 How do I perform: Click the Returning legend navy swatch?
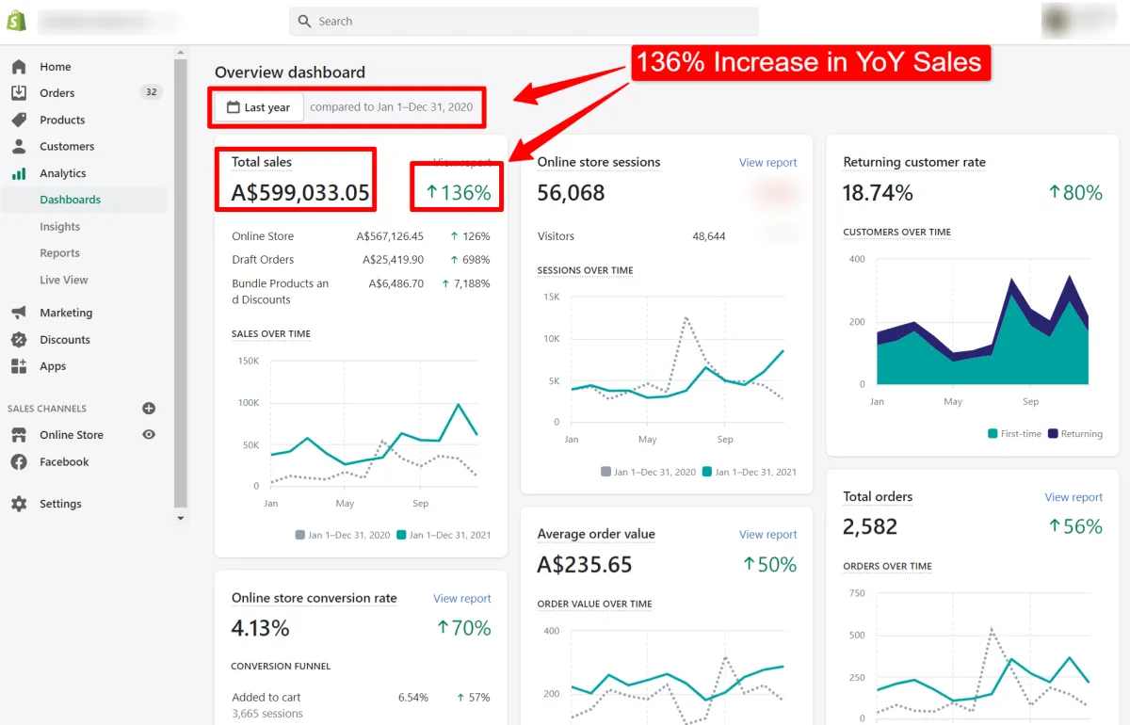(x=1053, y=434)
